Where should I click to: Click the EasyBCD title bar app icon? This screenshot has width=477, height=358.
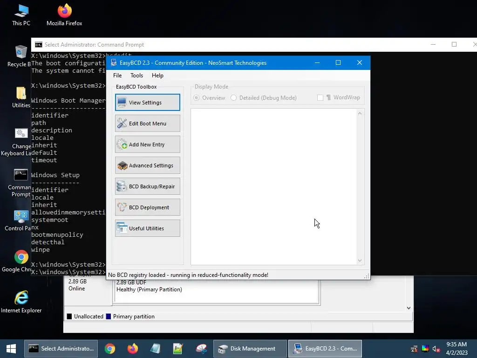point(114,63)
